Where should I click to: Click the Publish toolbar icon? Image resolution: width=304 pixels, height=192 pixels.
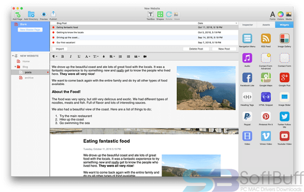point(53,15)
